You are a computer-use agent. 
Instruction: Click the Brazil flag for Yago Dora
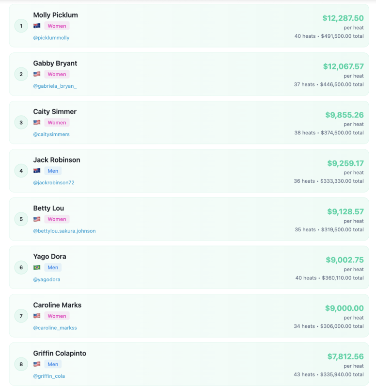point(37,267)
